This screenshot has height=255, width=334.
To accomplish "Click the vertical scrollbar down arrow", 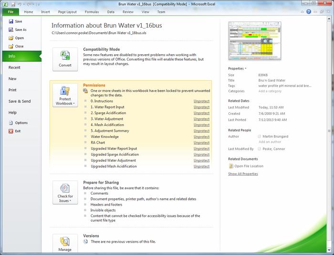I will coord(329,250).
